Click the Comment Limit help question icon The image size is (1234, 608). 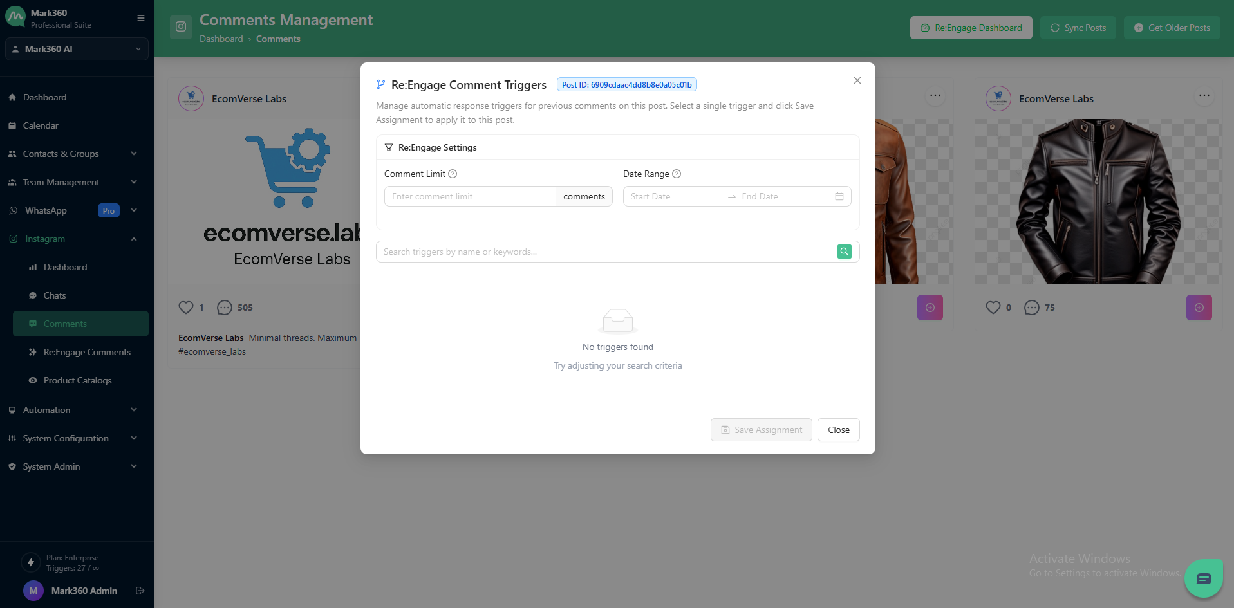click(453, 174)
